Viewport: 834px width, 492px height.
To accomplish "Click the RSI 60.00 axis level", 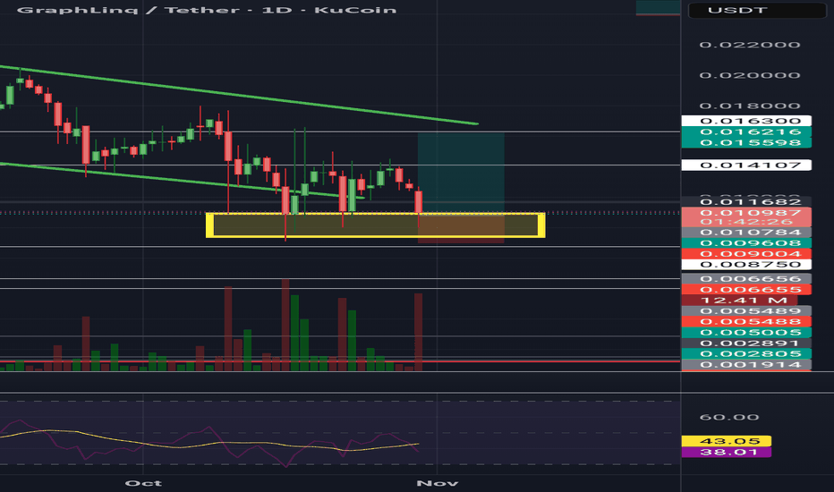I will (x=729, y=417).
